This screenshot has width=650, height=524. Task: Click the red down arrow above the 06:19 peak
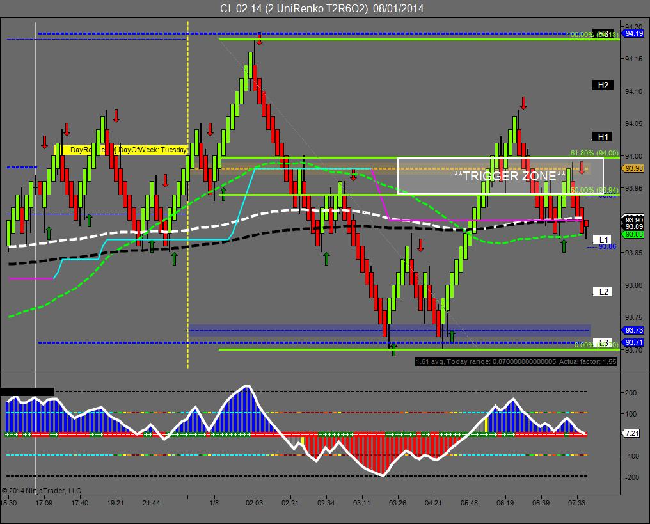tap(523, 103)
